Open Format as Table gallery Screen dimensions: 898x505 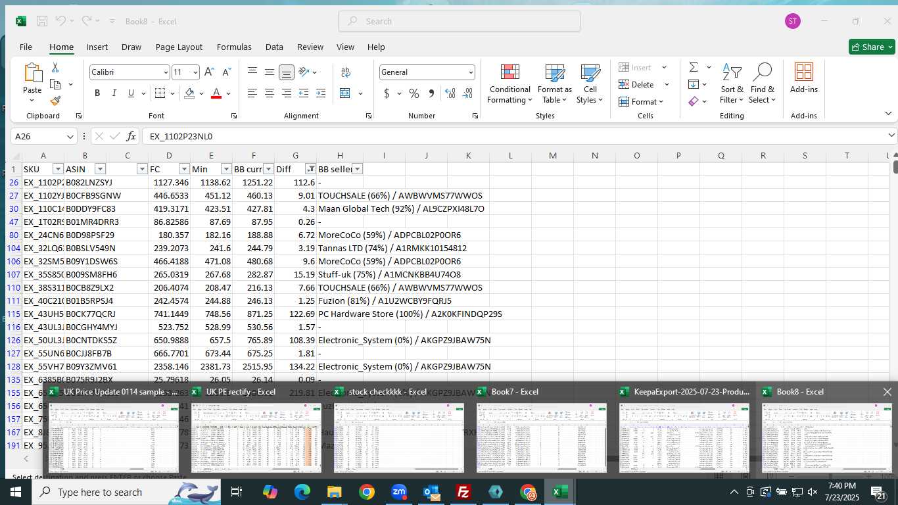555,84
